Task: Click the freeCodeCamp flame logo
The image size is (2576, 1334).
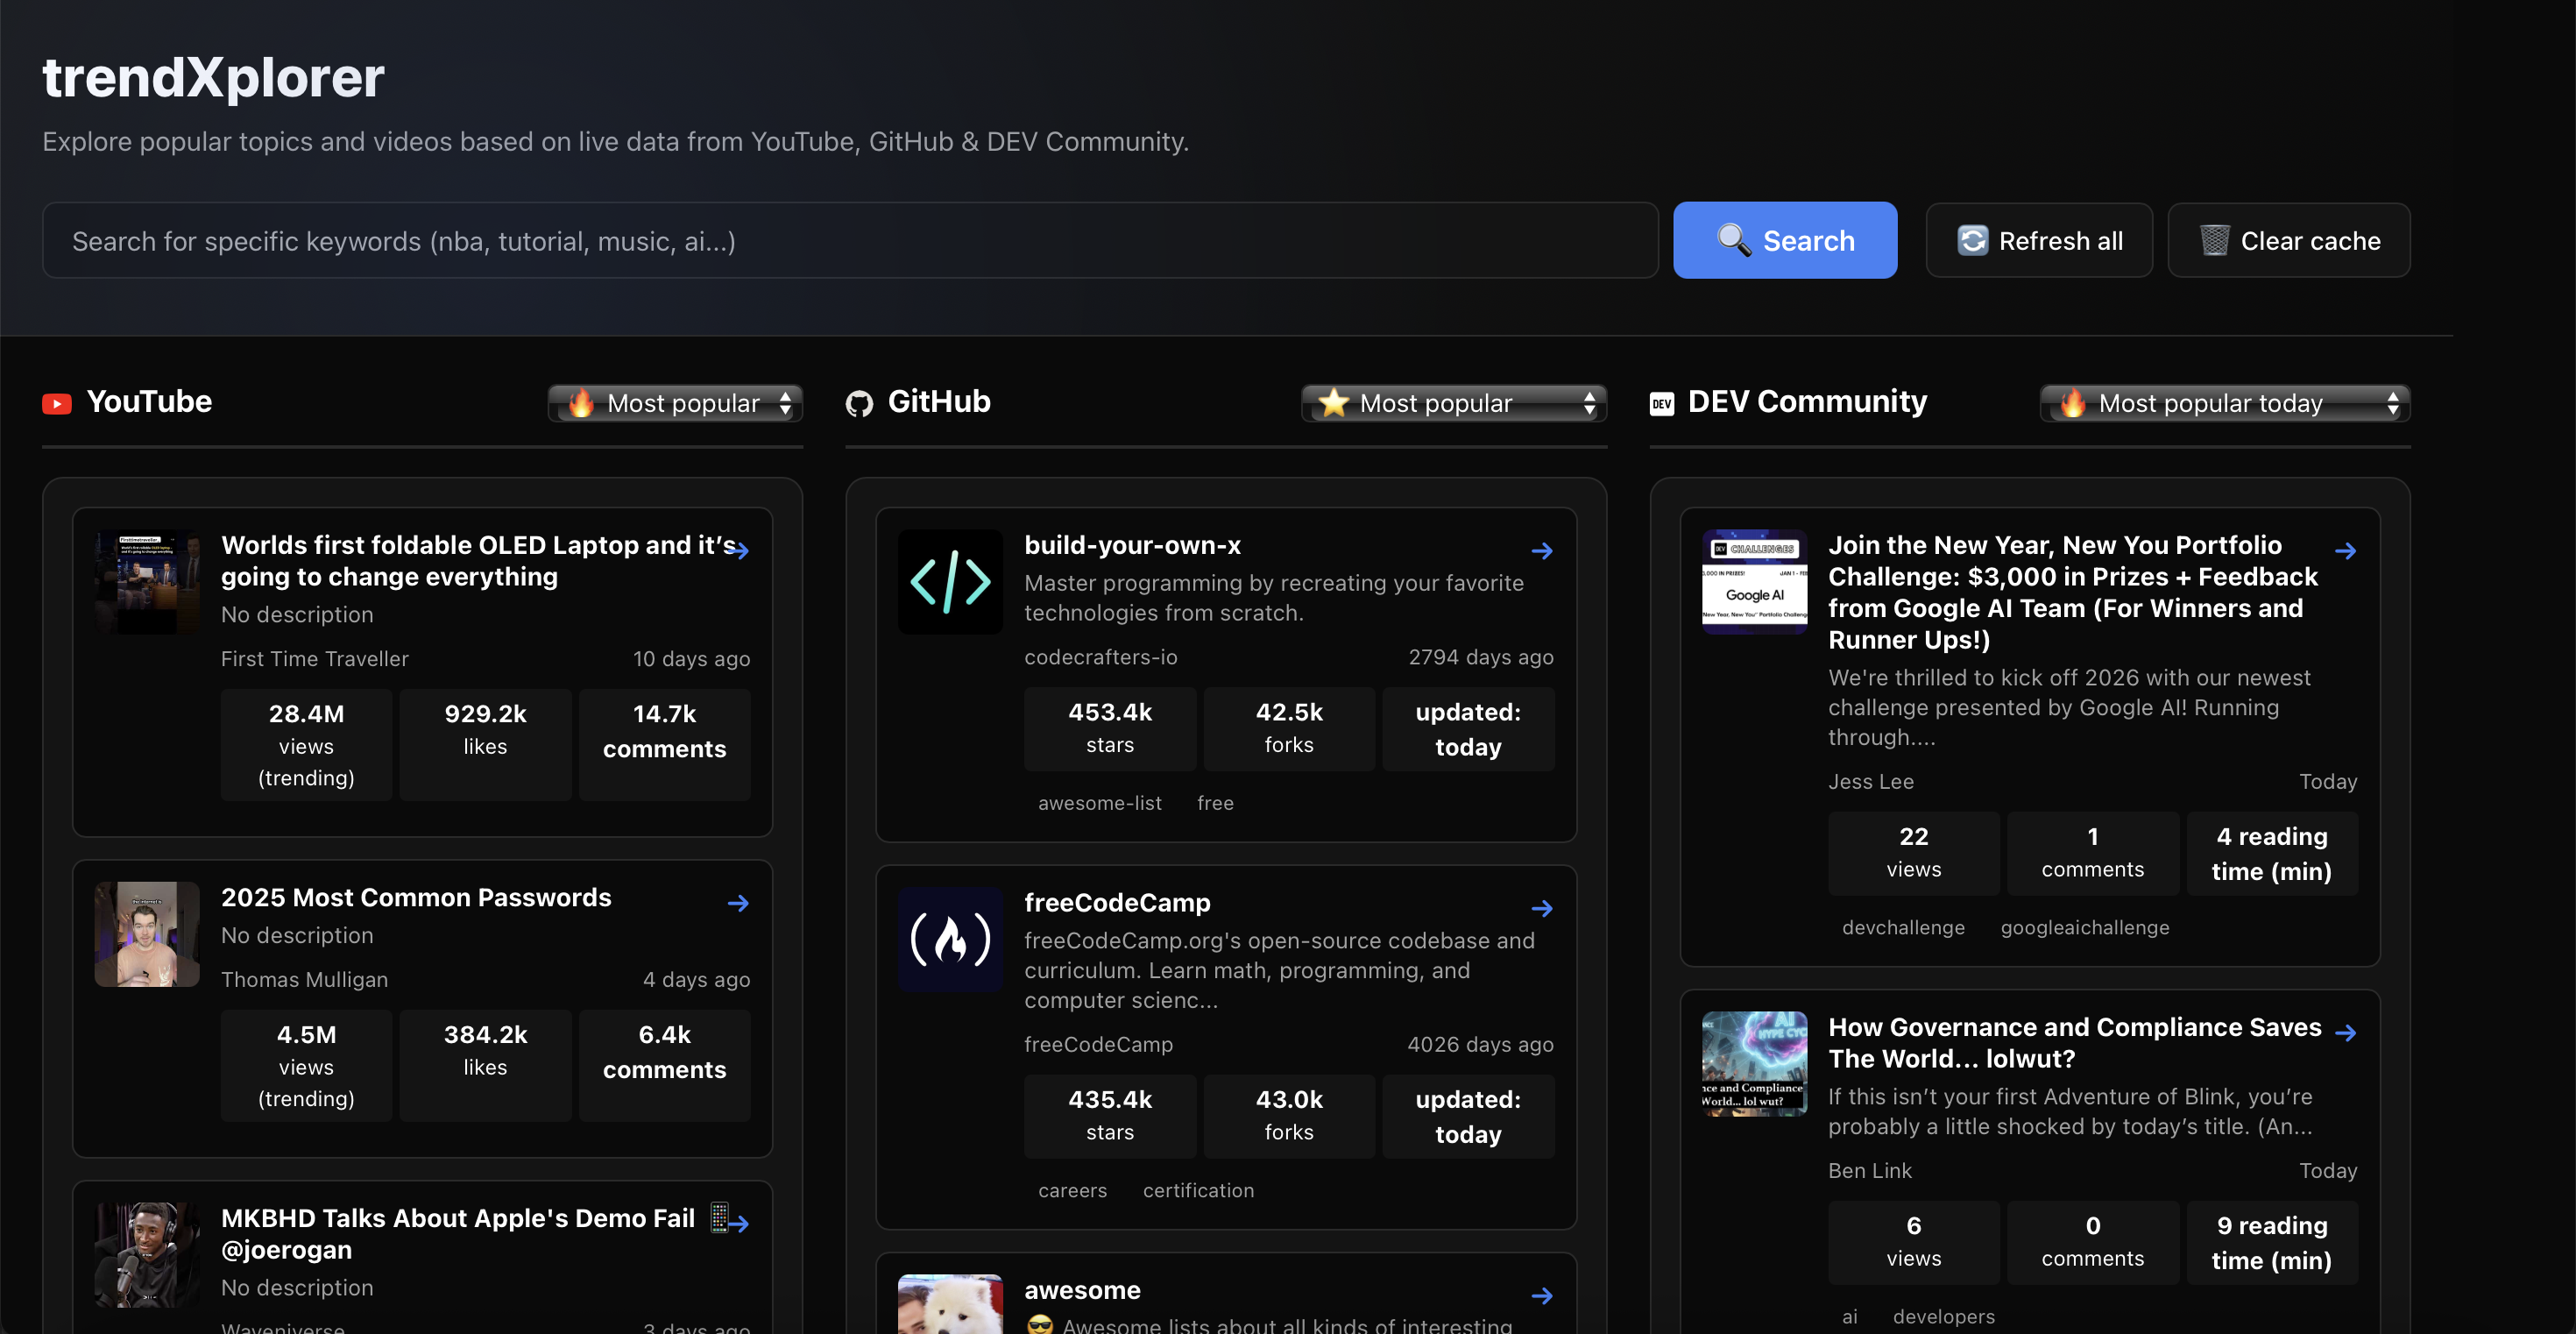Action: point(949,939)
